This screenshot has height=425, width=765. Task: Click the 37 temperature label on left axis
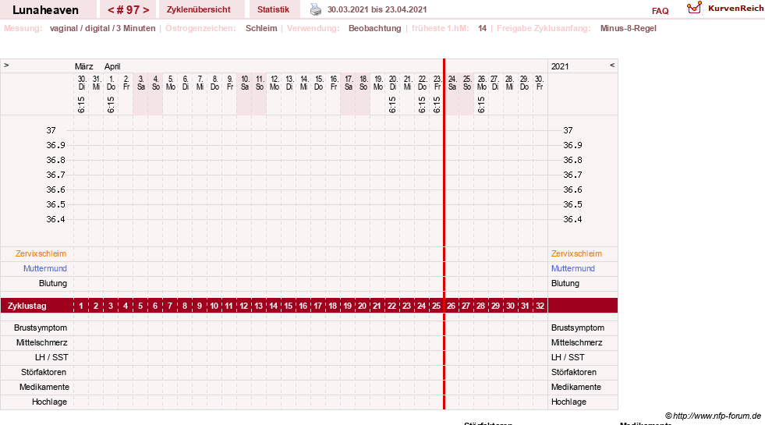coord(51,130)
